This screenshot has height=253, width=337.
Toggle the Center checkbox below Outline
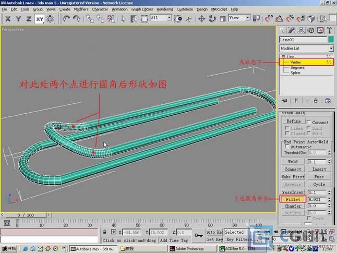[309, 218]
